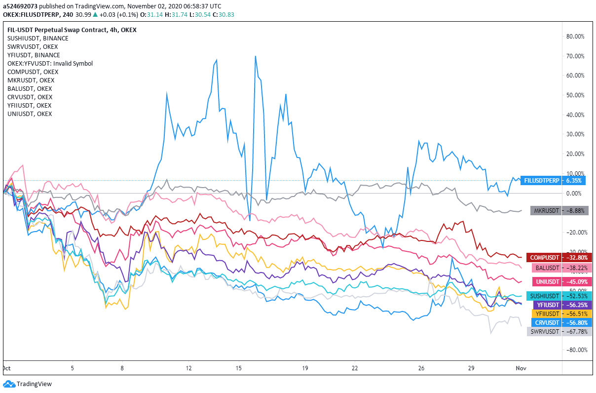The height and width of the screenshot is (393, 596).
Task: Select the BALUSDT pink series label
Action: 547,268
